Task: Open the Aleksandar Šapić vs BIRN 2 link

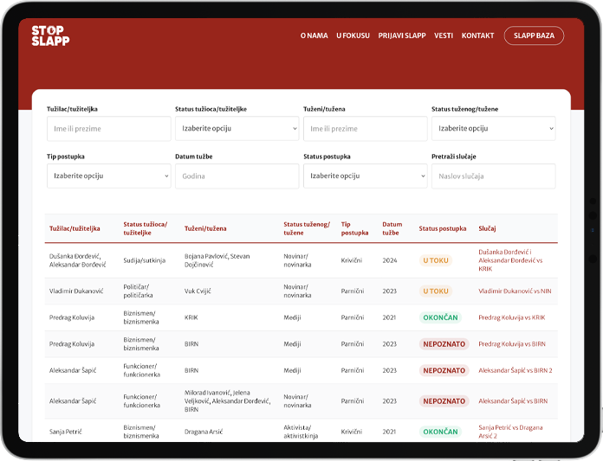Action: 515,370
